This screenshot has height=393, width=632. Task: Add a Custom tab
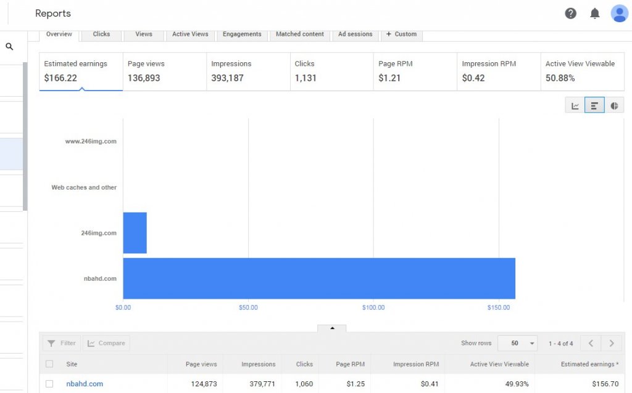coord(401,34)
